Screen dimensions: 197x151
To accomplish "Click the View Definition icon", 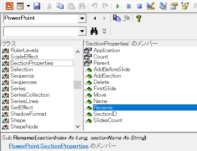I will pos(126,18).
